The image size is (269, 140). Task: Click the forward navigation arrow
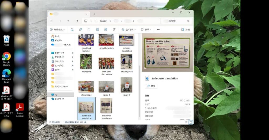point(60,21)
